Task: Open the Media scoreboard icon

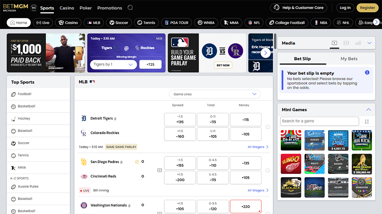Action: click(346, 43)
